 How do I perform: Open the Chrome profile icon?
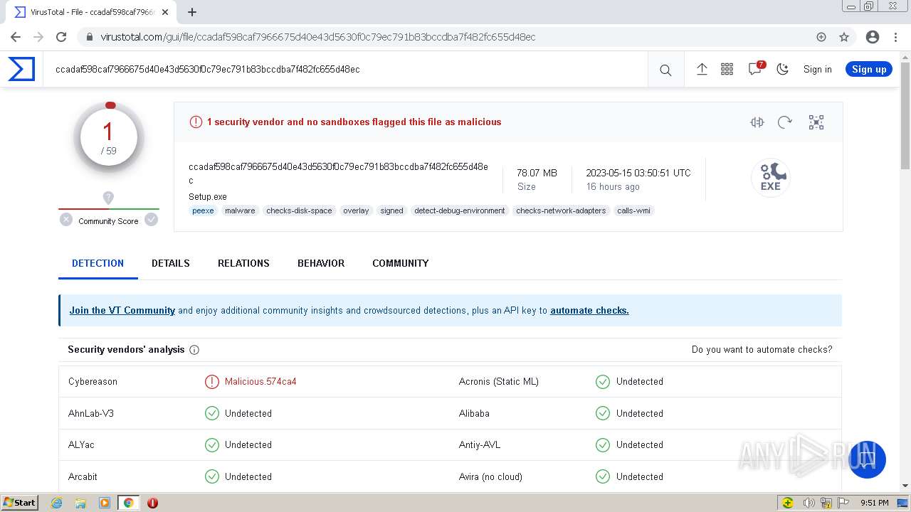coord(873,37)
